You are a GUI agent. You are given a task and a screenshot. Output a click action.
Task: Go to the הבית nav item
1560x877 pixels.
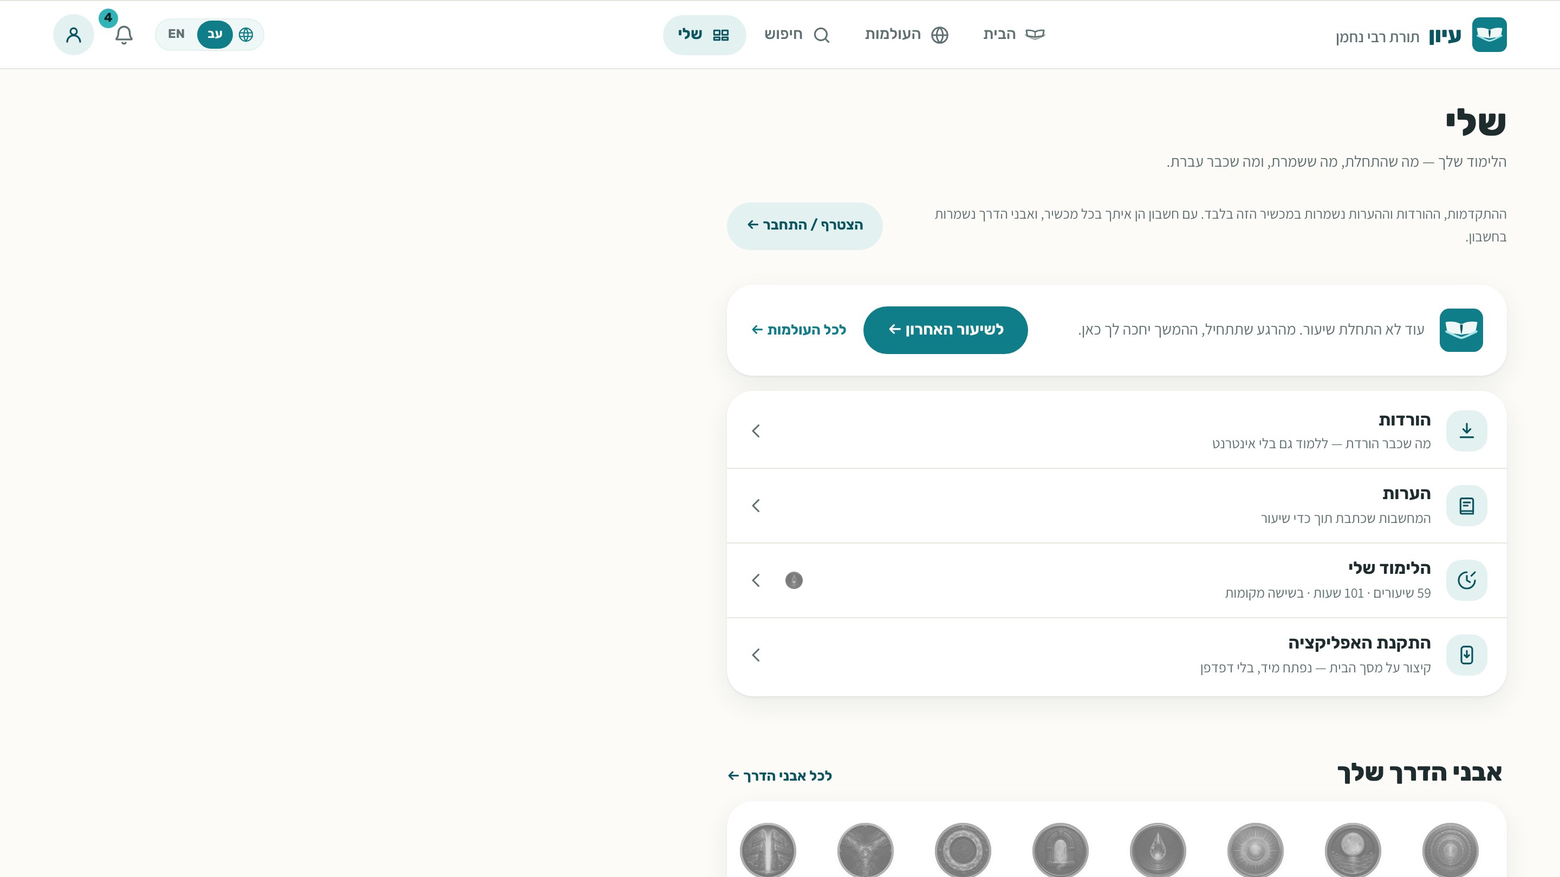pos(1014,35)
